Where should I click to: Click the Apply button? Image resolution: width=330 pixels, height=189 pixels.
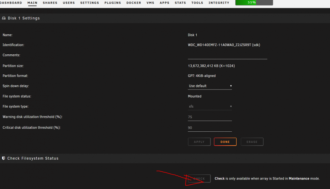199,142
